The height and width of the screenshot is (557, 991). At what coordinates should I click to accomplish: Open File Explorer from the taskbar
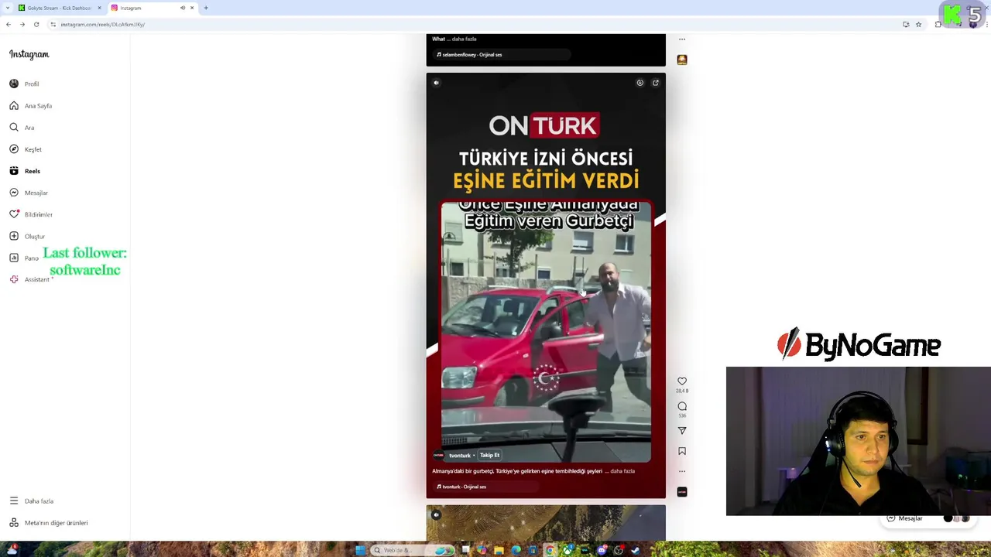point(499,550)
